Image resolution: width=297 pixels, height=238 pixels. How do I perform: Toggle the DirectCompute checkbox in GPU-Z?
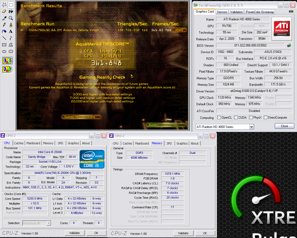265,118
